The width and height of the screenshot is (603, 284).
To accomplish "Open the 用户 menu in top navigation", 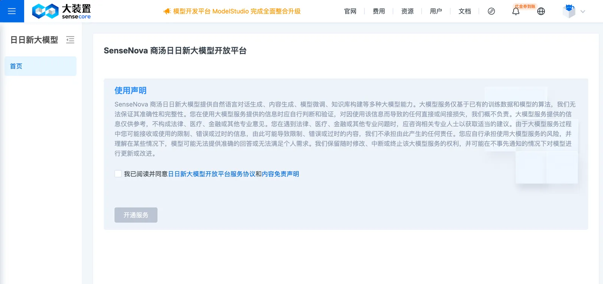I will 436,11.
